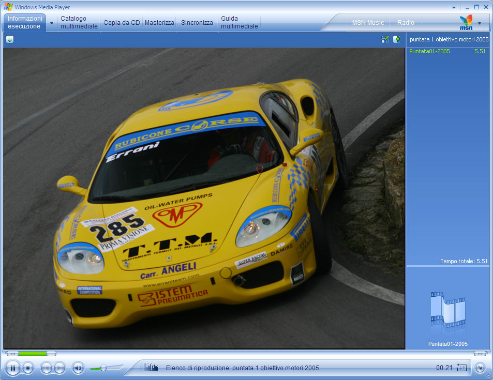Hide the playlist pane with the arrow icon

[397, 39]
